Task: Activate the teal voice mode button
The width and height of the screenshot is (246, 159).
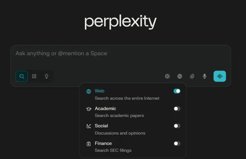Action: point(220,76)
